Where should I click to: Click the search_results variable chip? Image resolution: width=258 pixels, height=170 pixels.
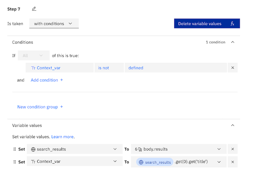(155, 162)
